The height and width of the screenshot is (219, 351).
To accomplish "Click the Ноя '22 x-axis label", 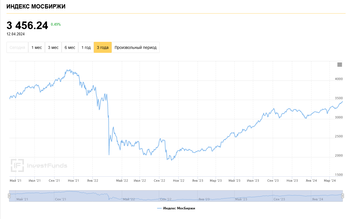I will (178, 181).
